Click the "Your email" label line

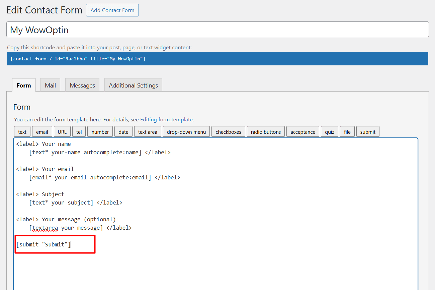pos(45,169)
